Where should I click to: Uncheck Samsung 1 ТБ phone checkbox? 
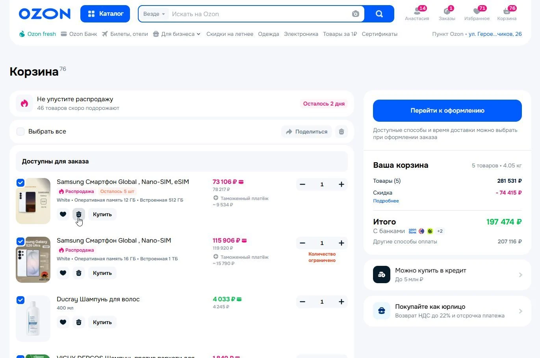click(x=20, y=241)
